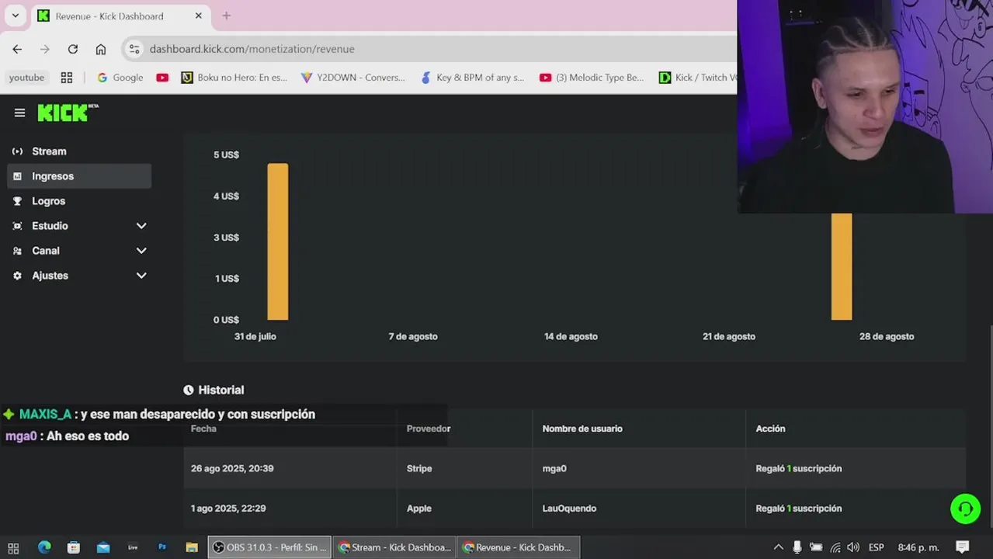This screenshot has height=559, width=993.
Task: Open tab search dropdown arrow
Action: (x=15, y=16)
